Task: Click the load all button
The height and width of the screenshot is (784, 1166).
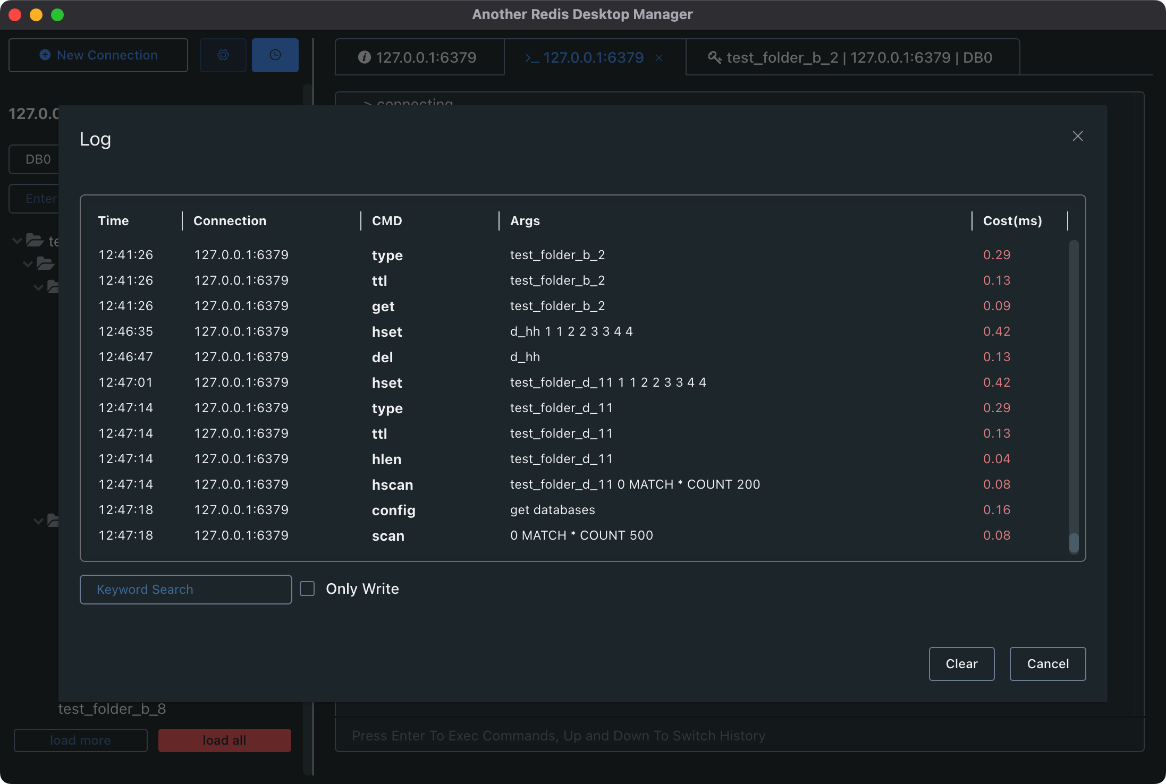Action: tap(224, 739)
